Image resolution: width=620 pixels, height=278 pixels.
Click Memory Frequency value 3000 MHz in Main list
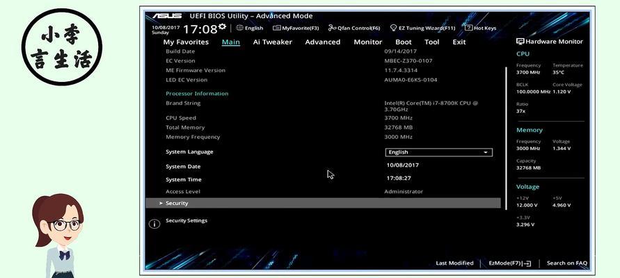tap(398, 137)
